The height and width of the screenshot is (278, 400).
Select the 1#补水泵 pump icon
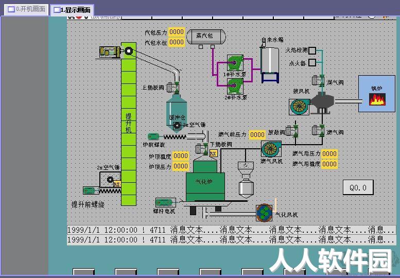point(235,63)
